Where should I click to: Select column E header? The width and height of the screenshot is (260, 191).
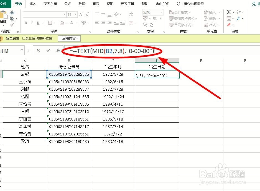pos(201,61)
